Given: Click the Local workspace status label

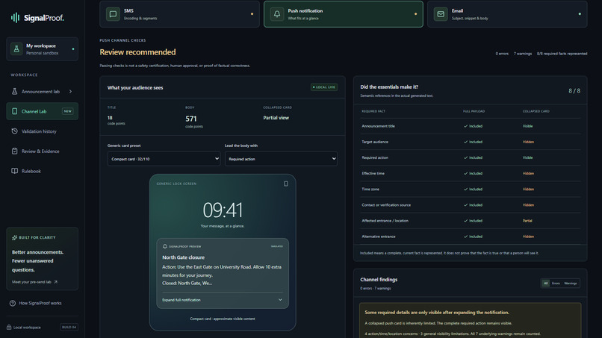Looking at the screenshot, I should [x=27, y=328].
